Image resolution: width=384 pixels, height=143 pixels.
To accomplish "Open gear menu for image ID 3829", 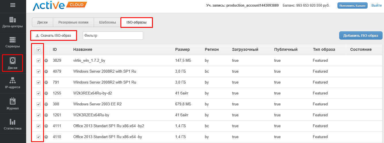I will tap(46, 61).
